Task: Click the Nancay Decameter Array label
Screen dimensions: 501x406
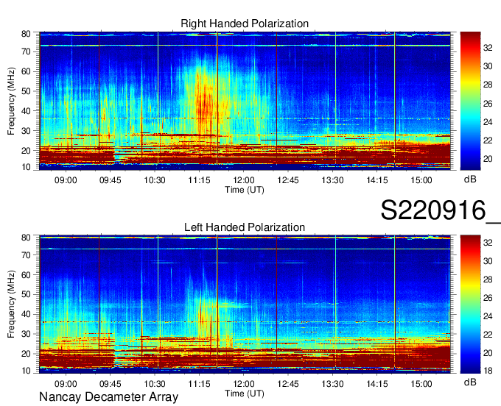Action: pos(108,396)
